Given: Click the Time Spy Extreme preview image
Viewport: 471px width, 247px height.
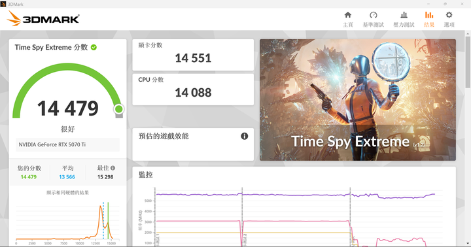Looking at the screenshot, I should (x=357, y=99).
